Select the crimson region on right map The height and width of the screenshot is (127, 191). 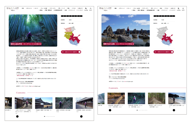167,37
